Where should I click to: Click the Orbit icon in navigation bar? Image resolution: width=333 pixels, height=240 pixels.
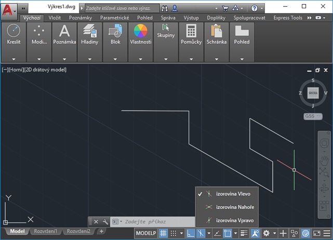324,189
